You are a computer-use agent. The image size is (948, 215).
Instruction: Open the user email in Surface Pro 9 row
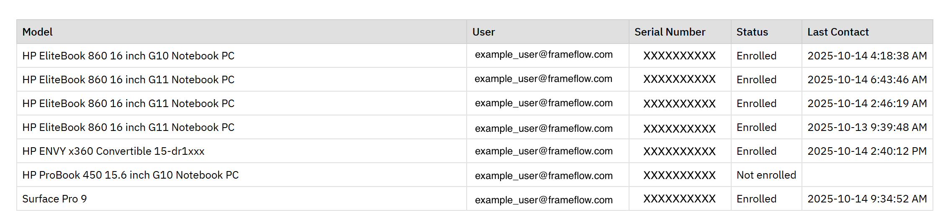543,200
